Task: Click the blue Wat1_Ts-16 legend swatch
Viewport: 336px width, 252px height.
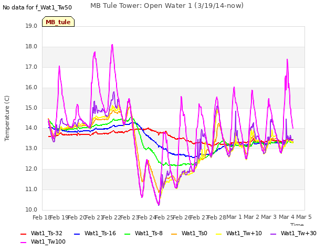Action: pos(77,234)
